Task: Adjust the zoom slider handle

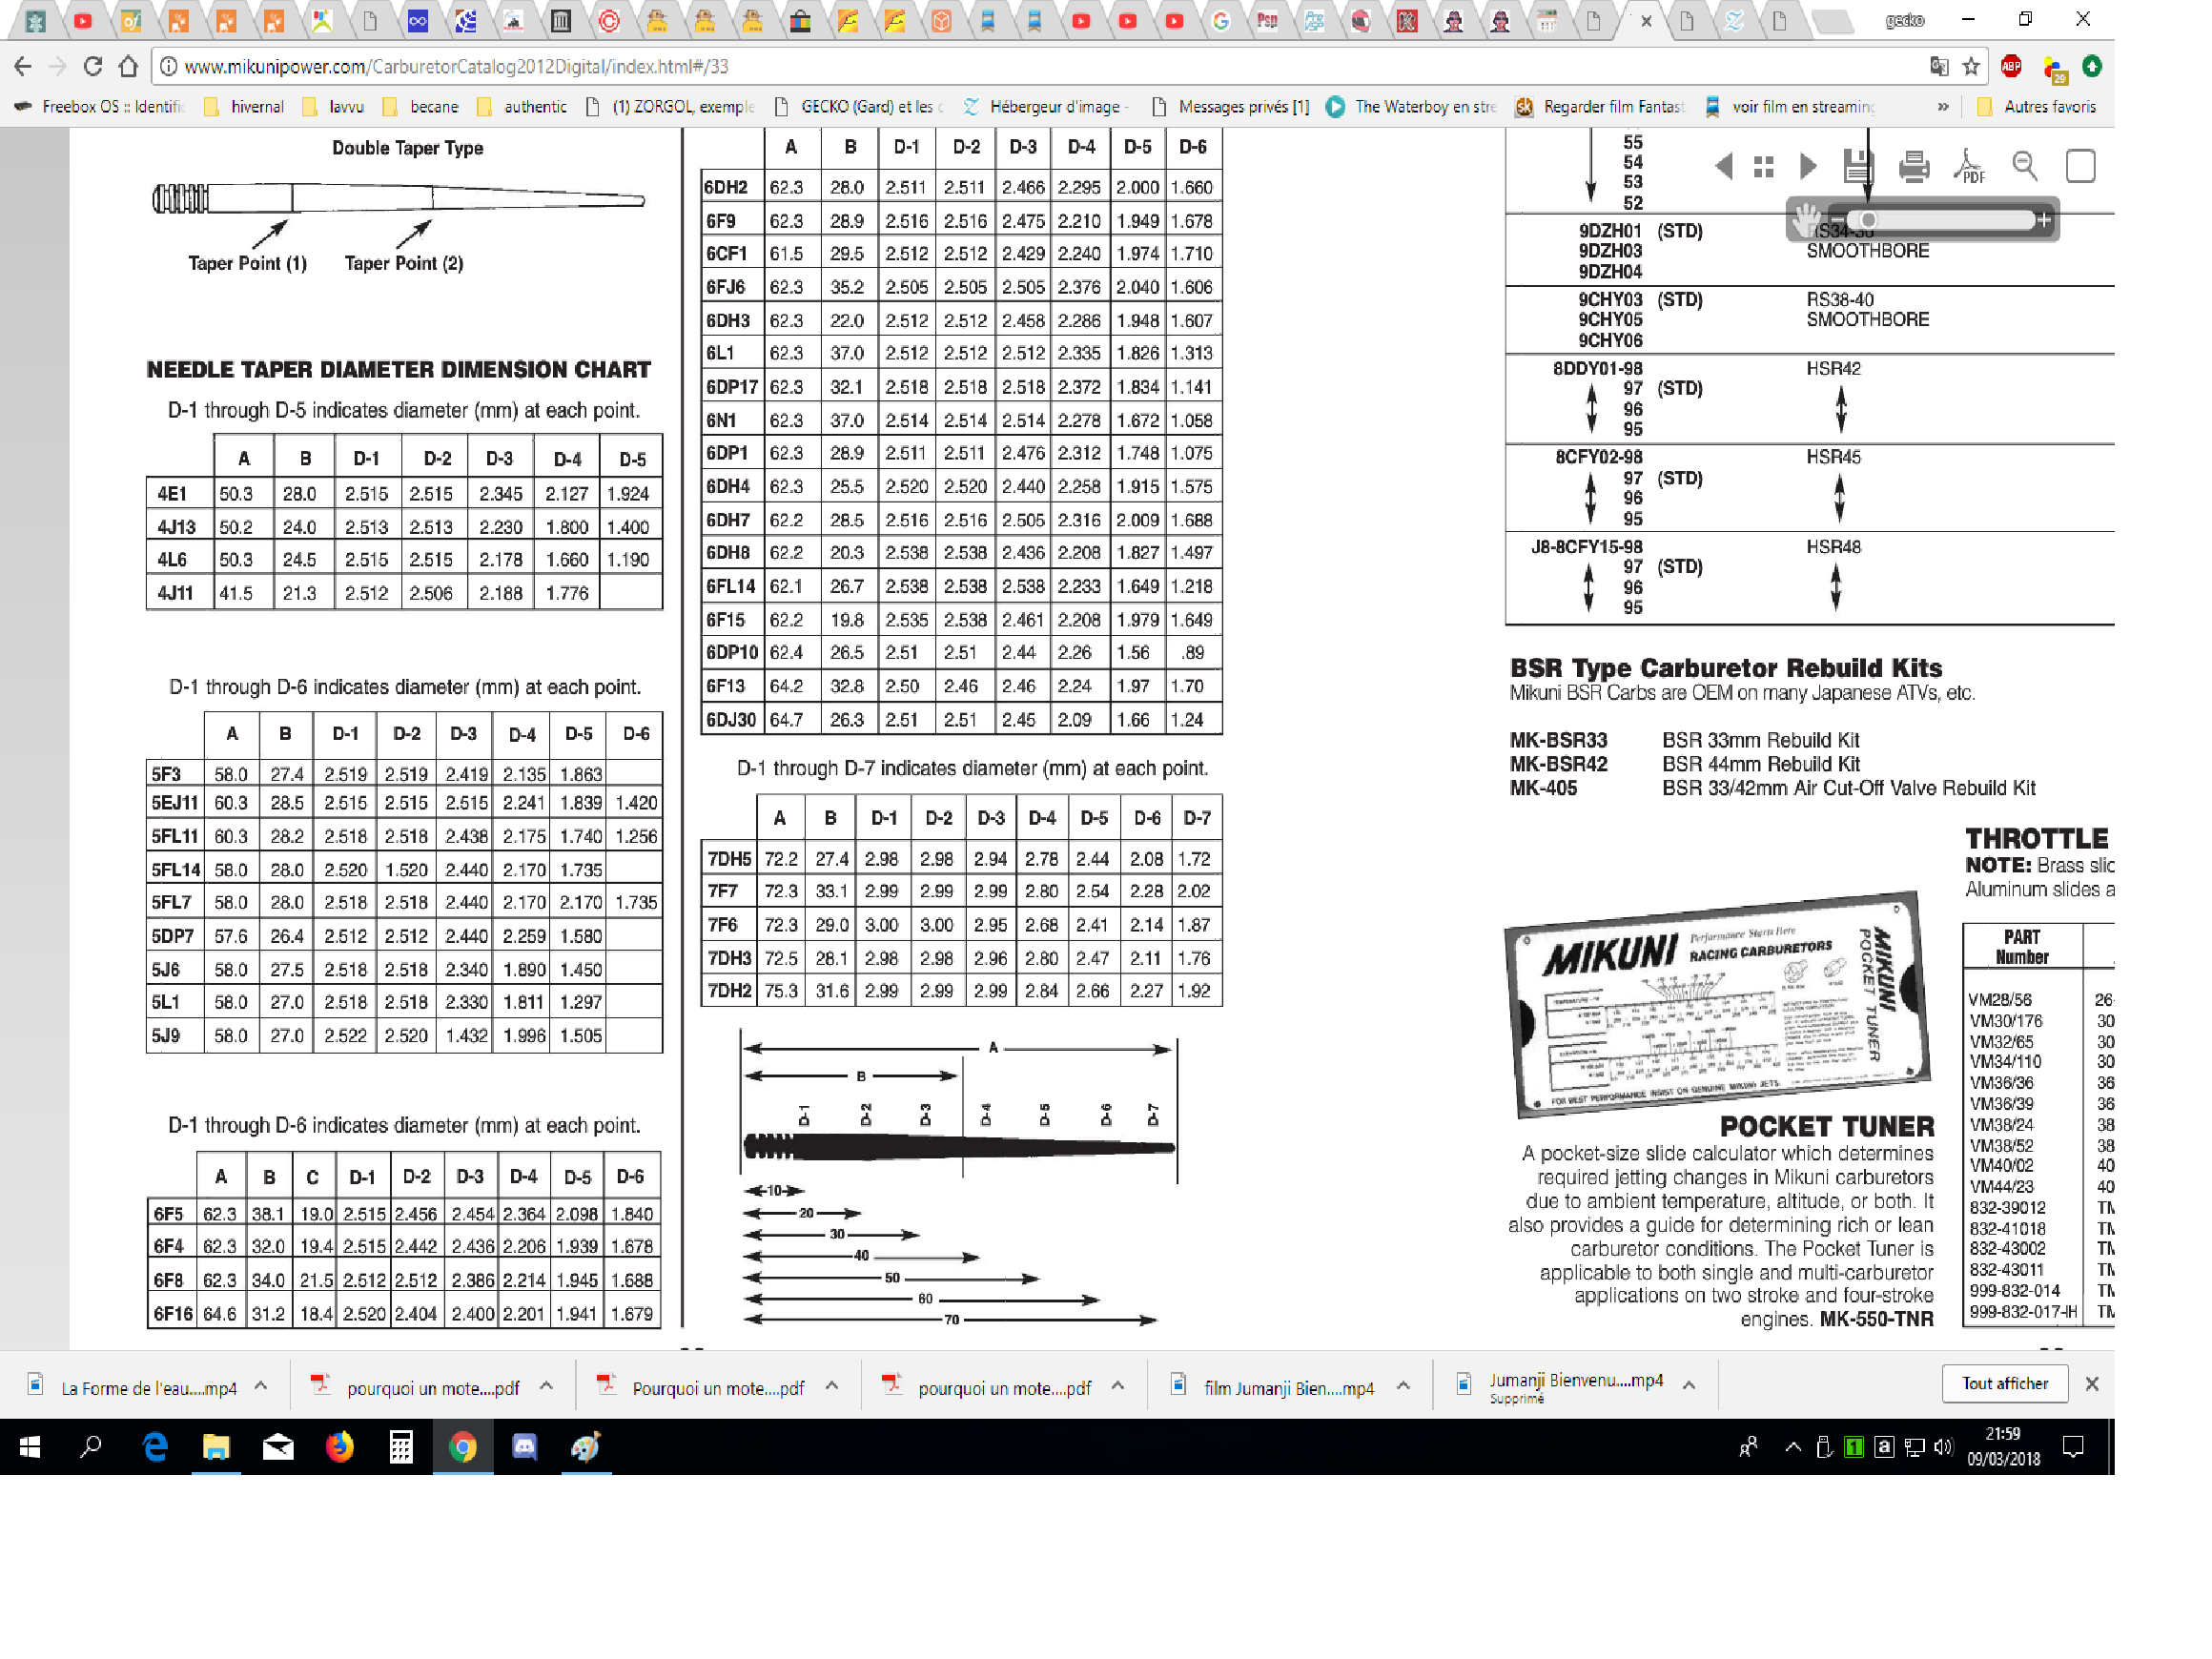Action: coord(1867,220)
